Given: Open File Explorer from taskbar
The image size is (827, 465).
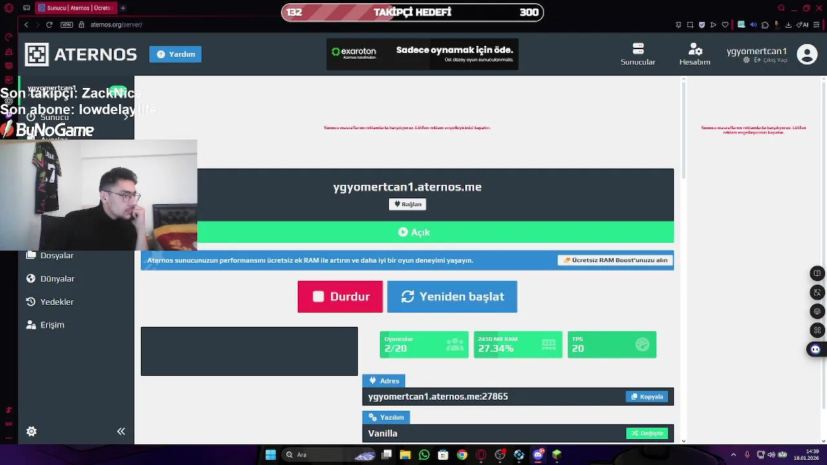Looking at the screenshot, I should tap(405, 455).
